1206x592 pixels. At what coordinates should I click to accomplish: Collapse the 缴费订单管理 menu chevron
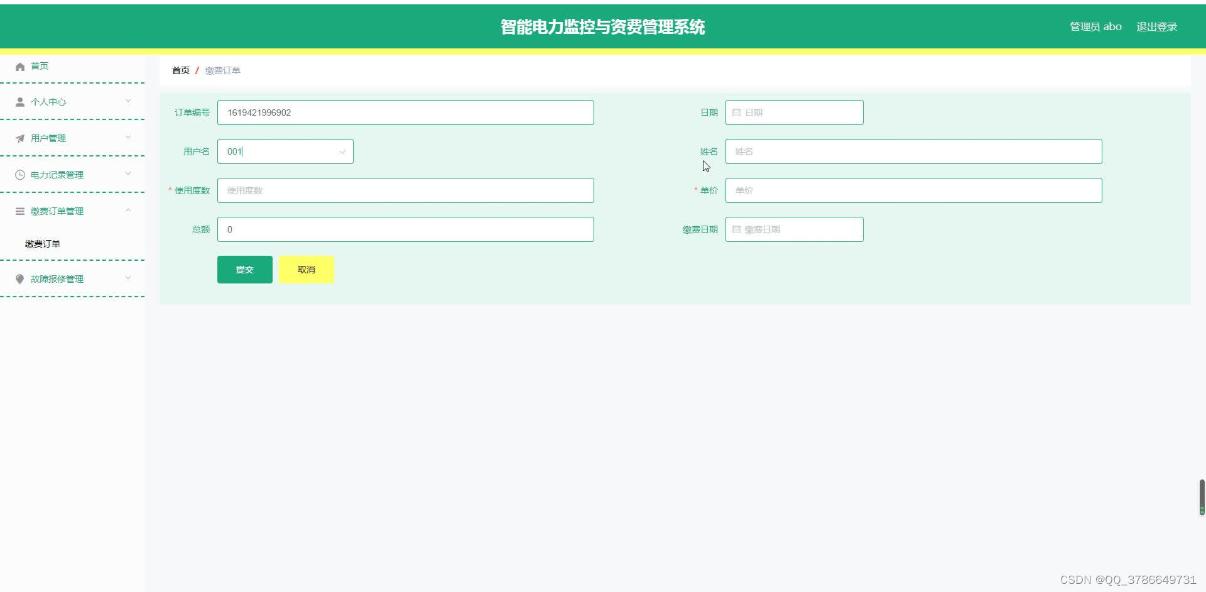tap(128, 210)
